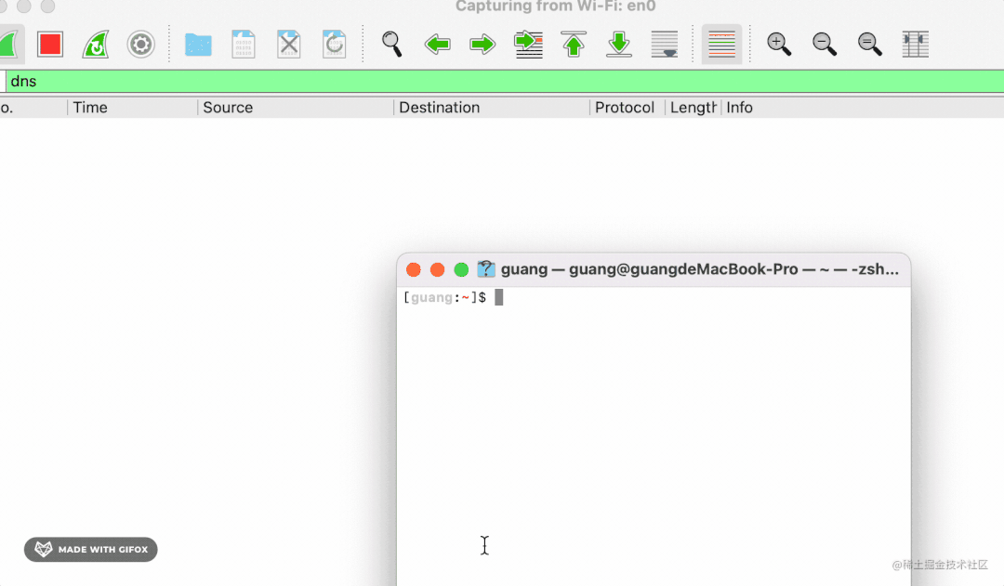Stop the running capture with red square
The height and width of the screenshot is (586, 1004).
tap(50, 45)
